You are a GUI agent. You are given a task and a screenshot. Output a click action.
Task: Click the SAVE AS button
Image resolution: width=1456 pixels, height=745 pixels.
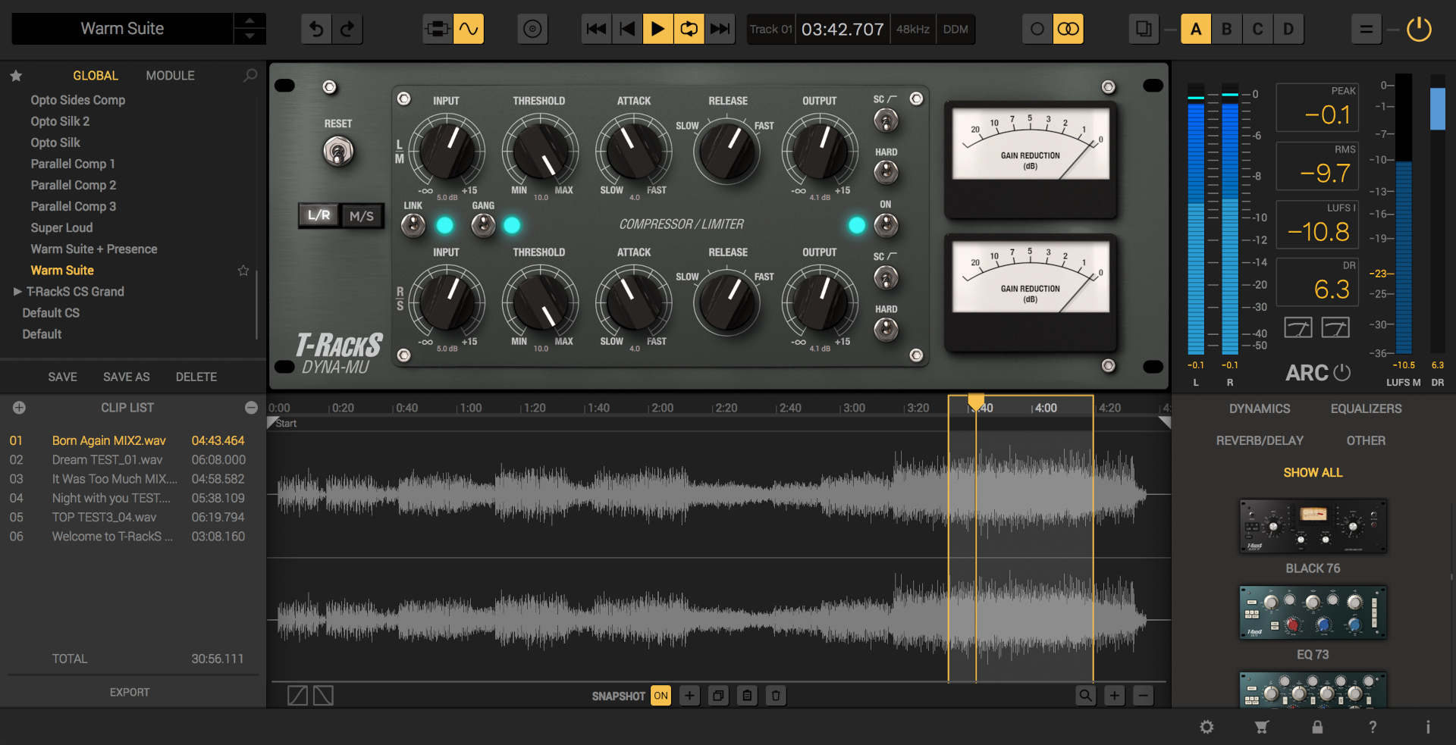pyautogui.click(x=126, y=377)
